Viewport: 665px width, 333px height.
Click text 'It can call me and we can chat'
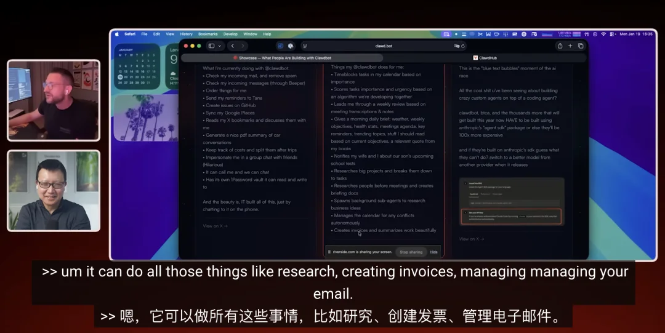click(x=237, y=172)
